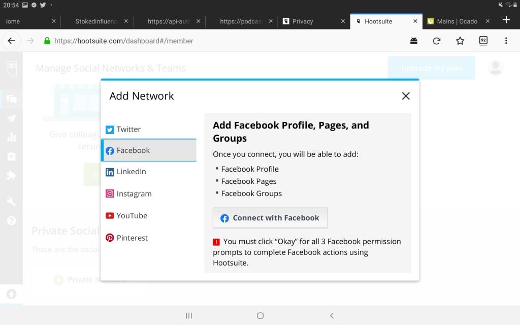
Task: Open Streams icon in sidebar
Action: pyautogui.click(x=11, y=99)
